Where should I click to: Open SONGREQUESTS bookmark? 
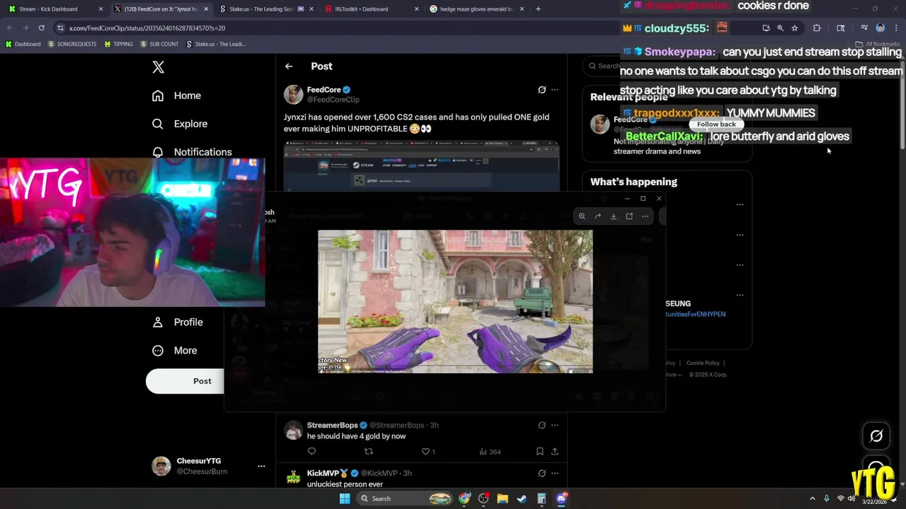click(72, 44)
